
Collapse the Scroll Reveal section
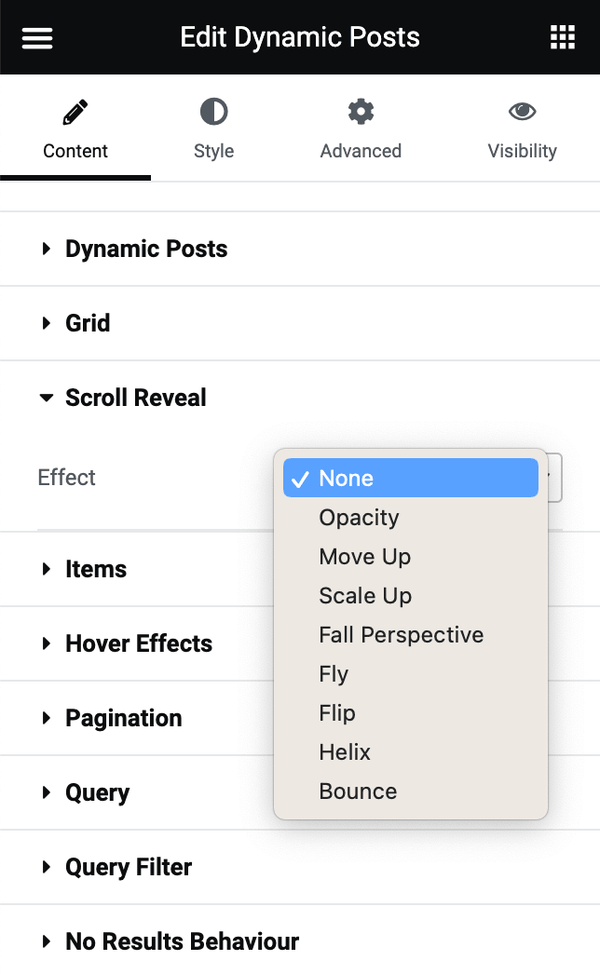[x=135, y=398]
